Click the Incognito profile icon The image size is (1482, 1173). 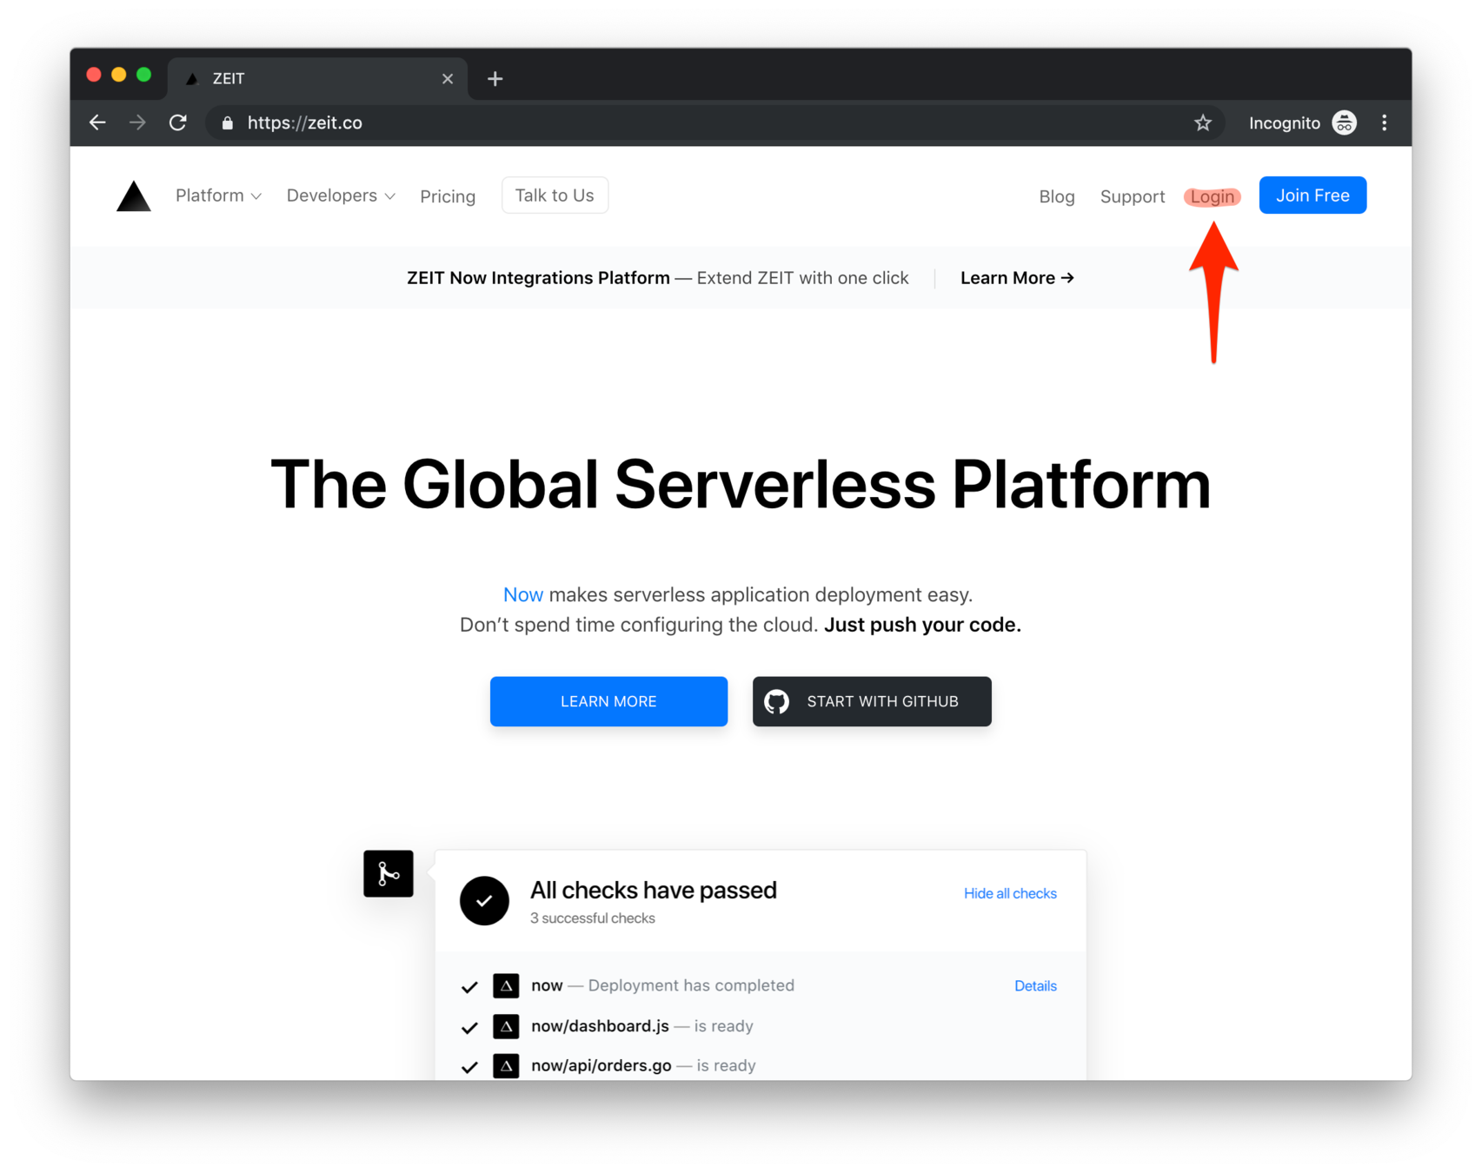pyautogui.click(x=1345, y=123)
